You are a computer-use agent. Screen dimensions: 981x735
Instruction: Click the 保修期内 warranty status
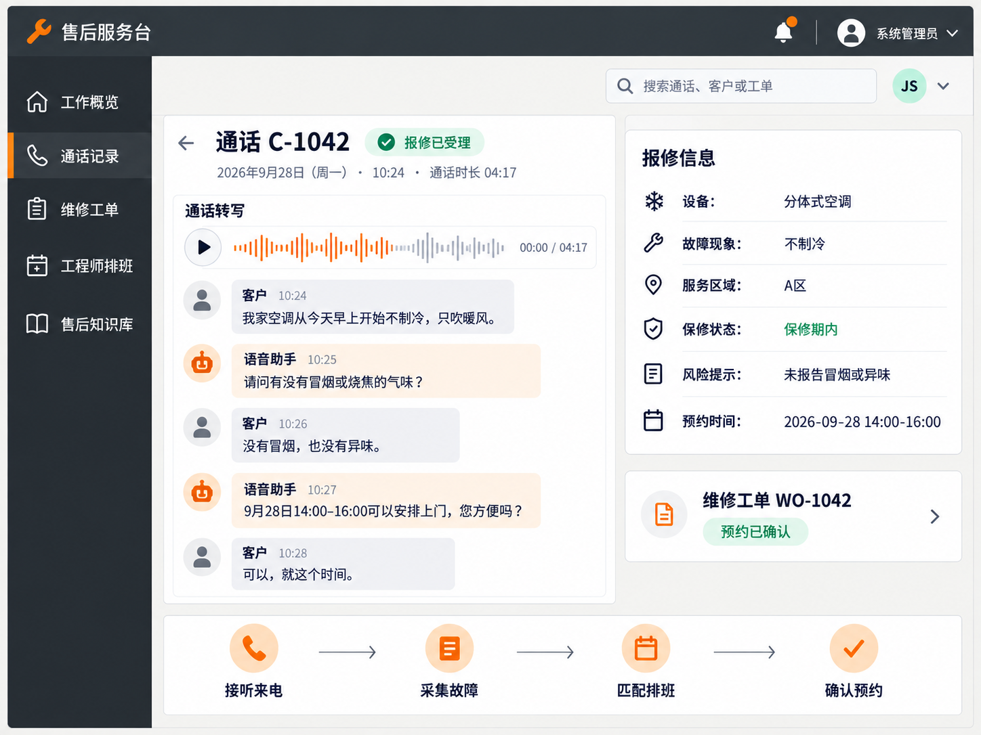(811, 330)
